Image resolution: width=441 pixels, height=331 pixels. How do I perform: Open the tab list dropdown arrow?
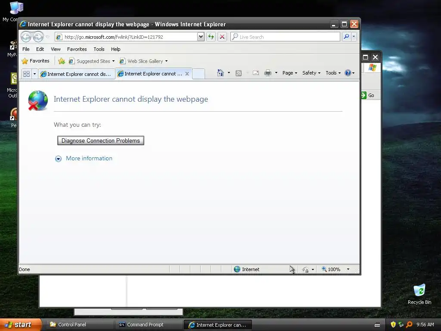click(34, 74)
